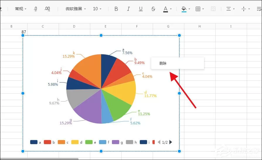This screenshot has width=262, height=160.
Task: Toggle italic formatting
Action: click(128, 9)
